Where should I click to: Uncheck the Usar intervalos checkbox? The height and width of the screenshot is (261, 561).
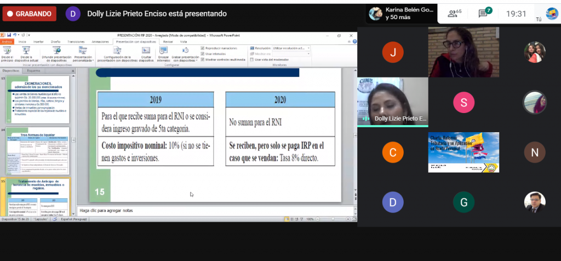[203, 54]
